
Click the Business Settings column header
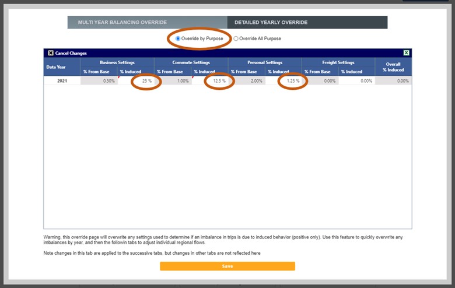pos(117,62)
